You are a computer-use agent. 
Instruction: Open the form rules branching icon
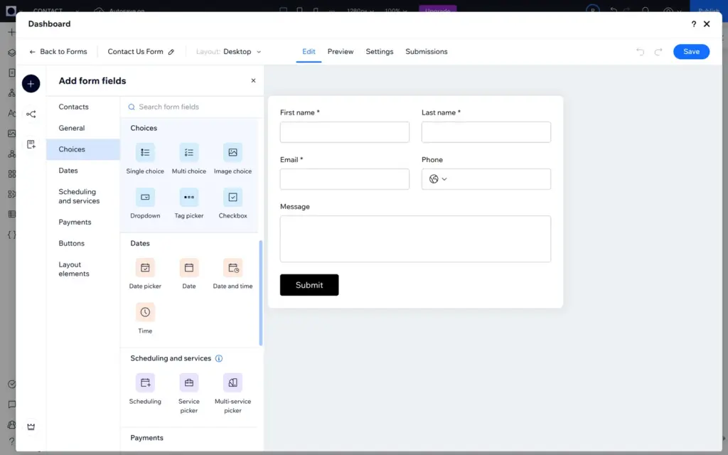click(x=31, y=114)
